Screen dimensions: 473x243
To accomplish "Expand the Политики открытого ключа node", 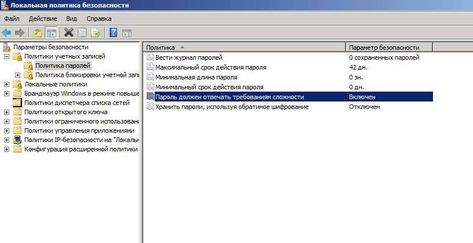I will point(7,112).
